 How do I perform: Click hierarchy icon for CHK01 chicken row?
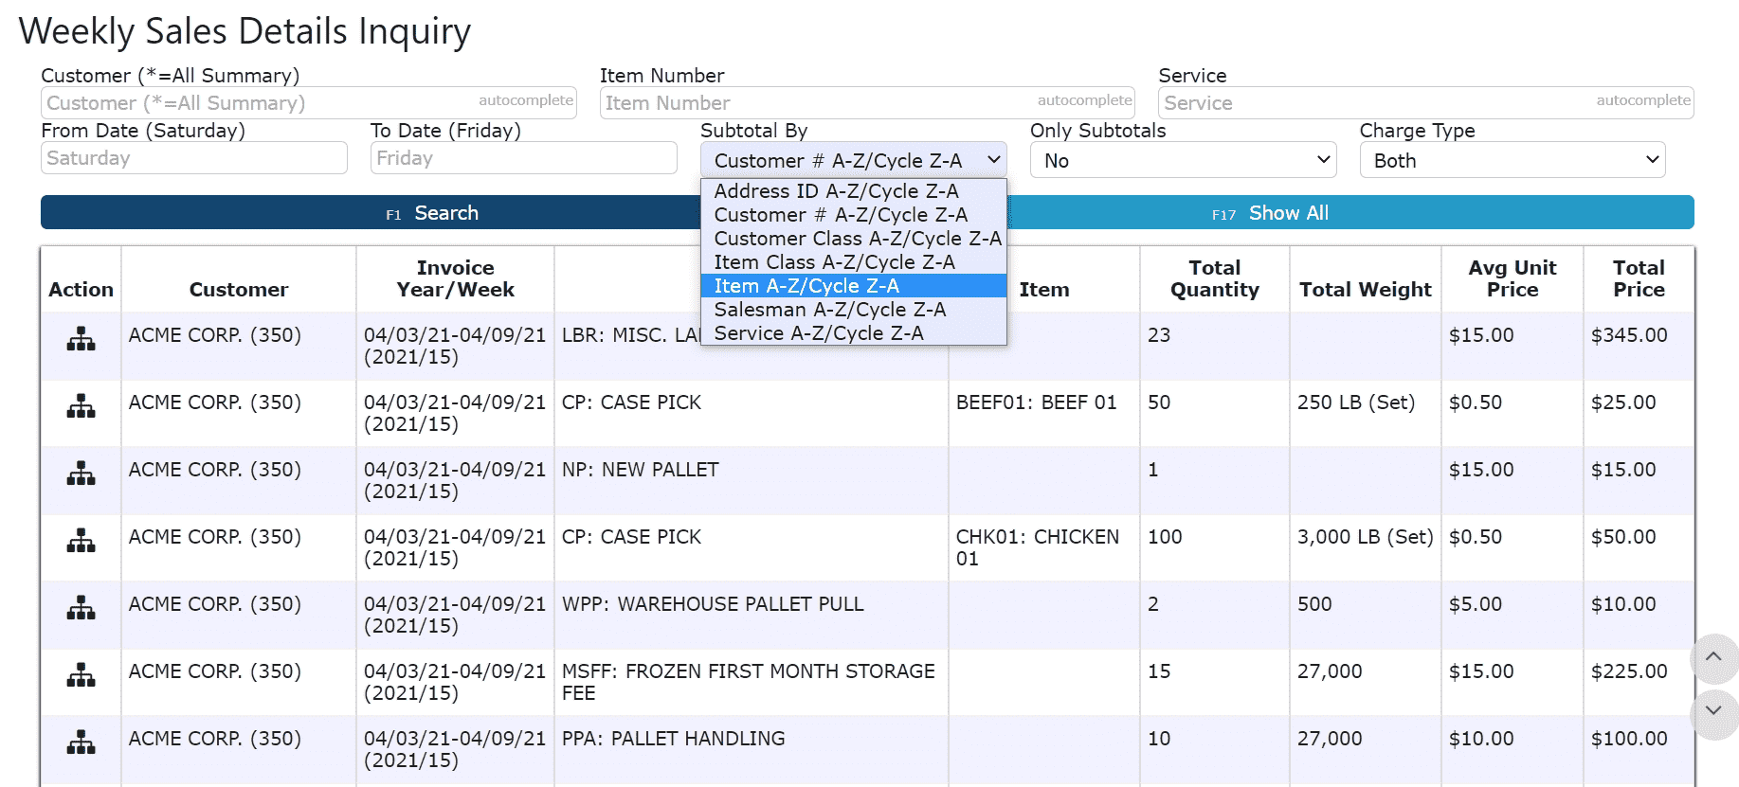tap(81, 541)
